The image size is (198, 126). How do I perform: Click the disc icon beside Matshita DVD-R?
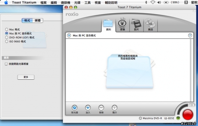coord(140,118)
